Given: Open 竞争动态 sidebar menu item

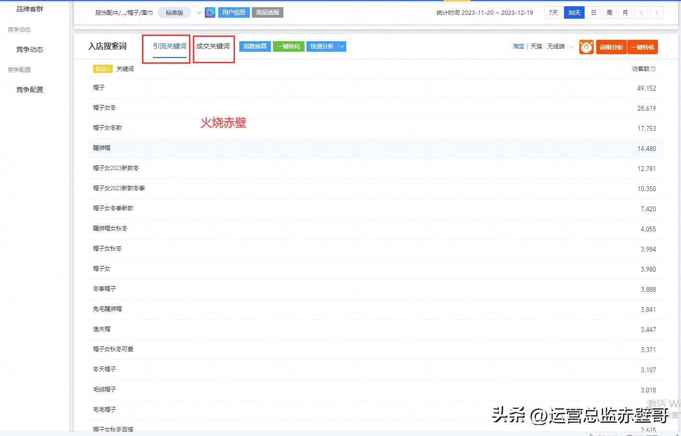Looking at the screenshot, I should pos(30,49).
